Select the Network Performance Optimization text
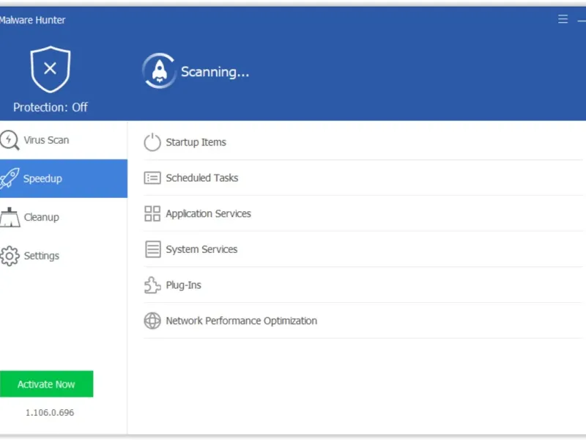This screenshot has width=586, height=440. 242,320
